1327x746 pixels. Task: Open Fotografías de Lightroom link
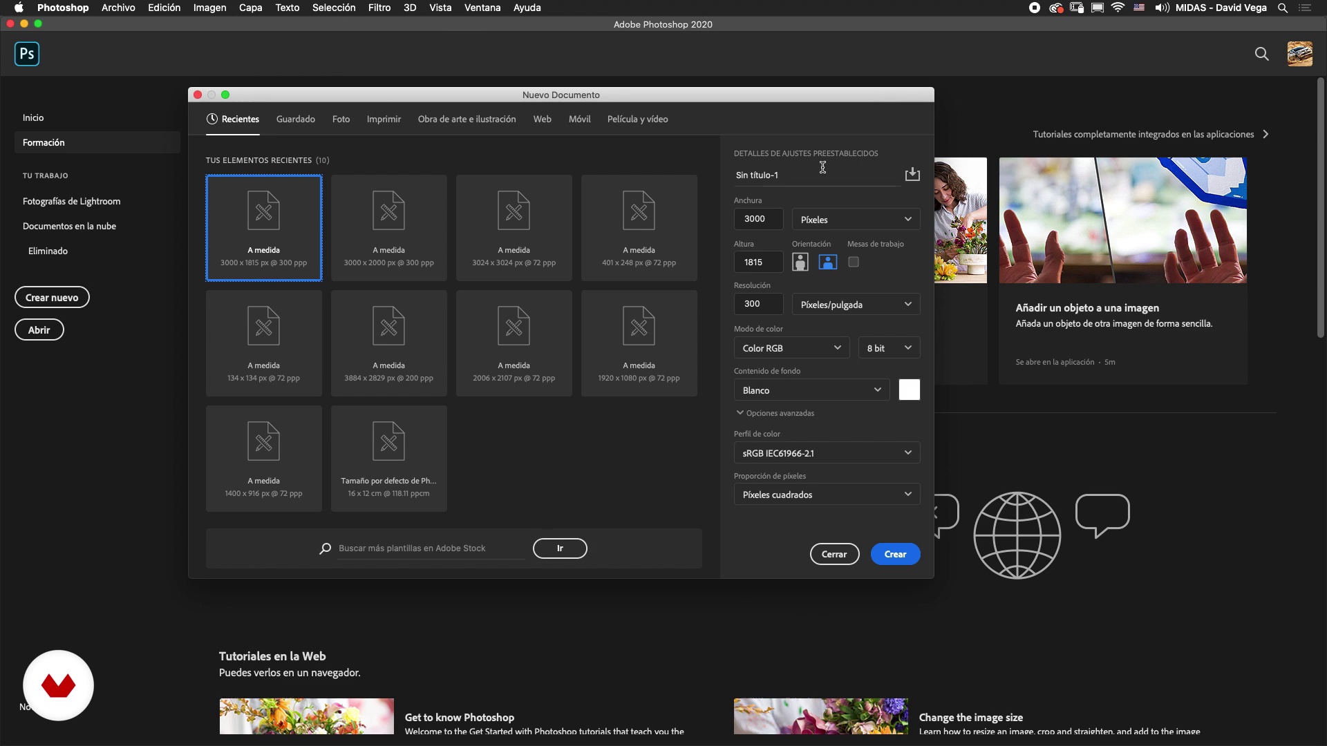(71, 201)
